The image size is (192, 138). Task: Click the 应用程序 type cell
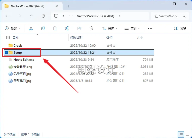[x=112, y=60]
